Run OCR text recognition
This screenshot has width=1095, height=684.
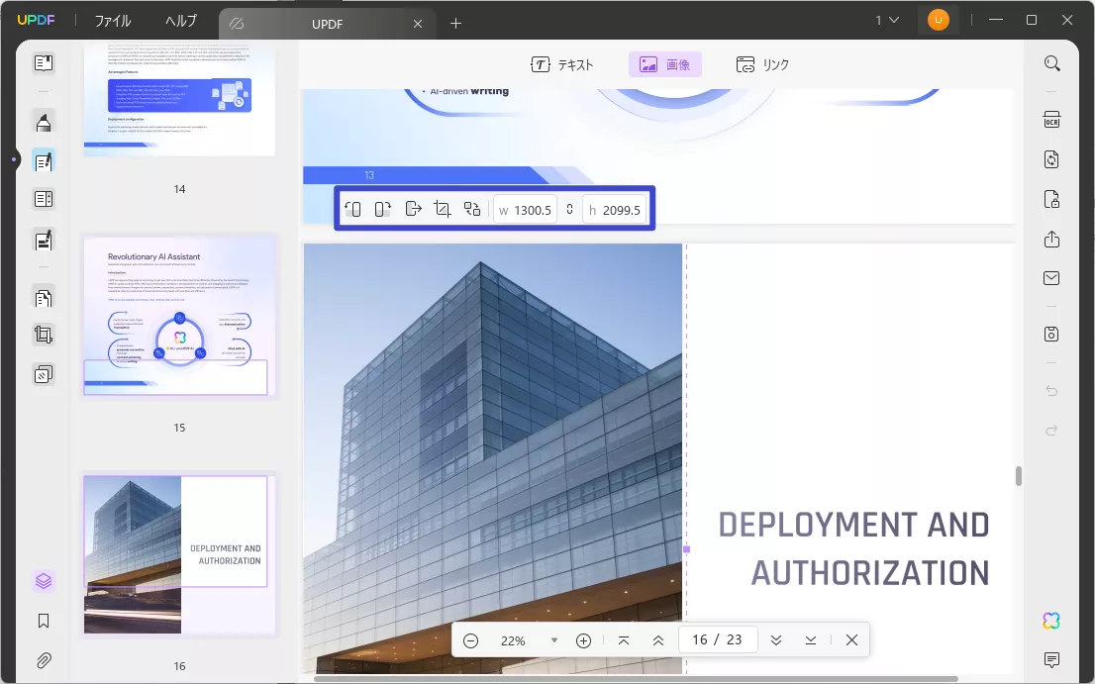tap(1051, 120)
